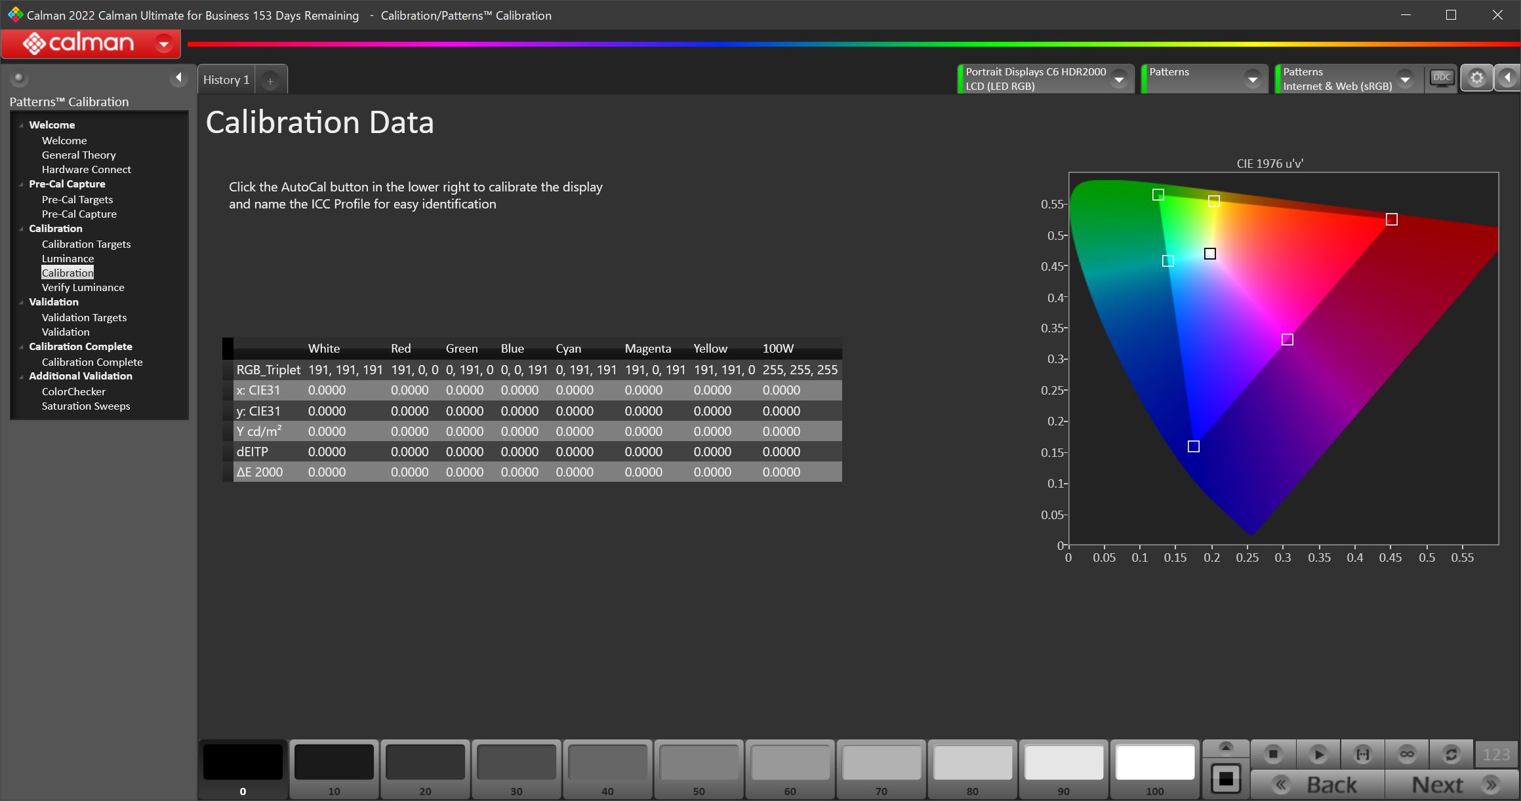Toggle continuous read infinity button
This screenshot has width=1521, height=801.
(x=1407, y=754)
